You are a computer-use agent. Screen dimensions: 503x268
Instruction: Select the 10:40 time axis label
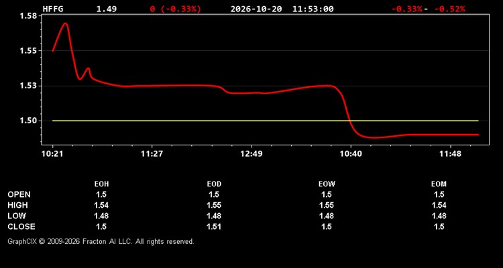point(351,154)
